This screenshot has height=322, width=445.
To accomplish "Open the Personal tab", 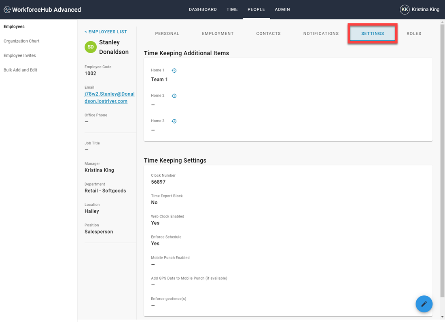I will click(167, 33).
